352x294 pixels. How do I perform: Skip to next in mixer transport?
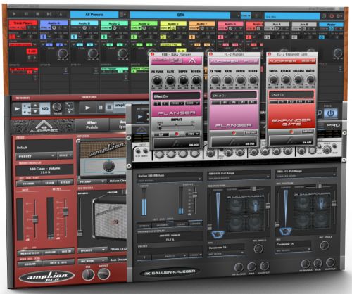49,14
